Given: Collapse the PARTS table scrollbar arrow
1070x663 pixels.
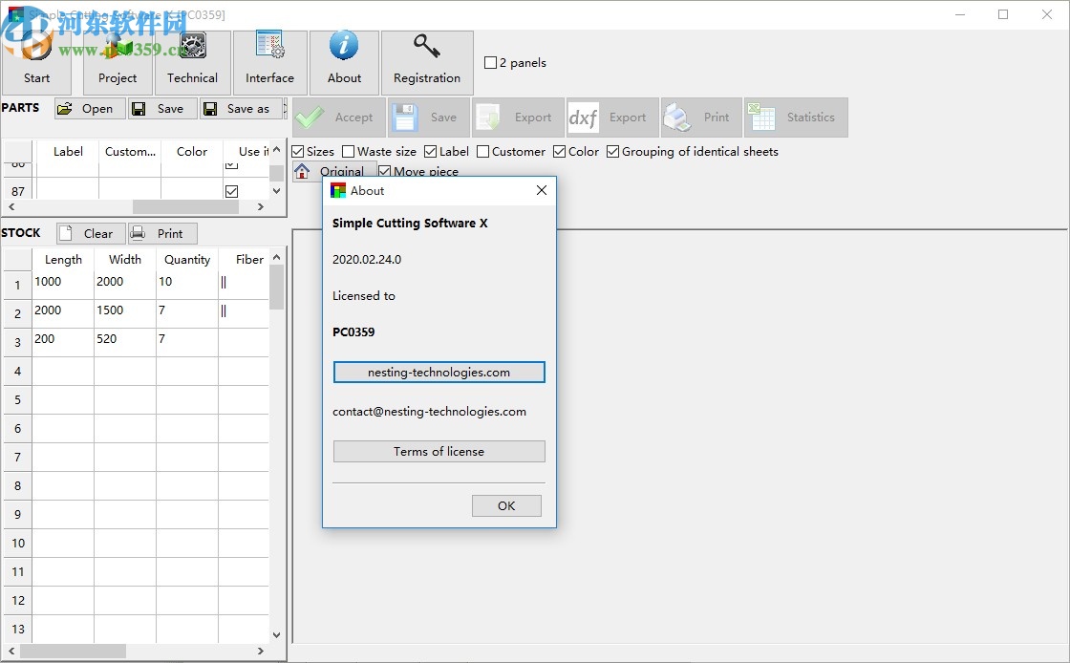Looking at the screenshot, I should click(277, 151).
